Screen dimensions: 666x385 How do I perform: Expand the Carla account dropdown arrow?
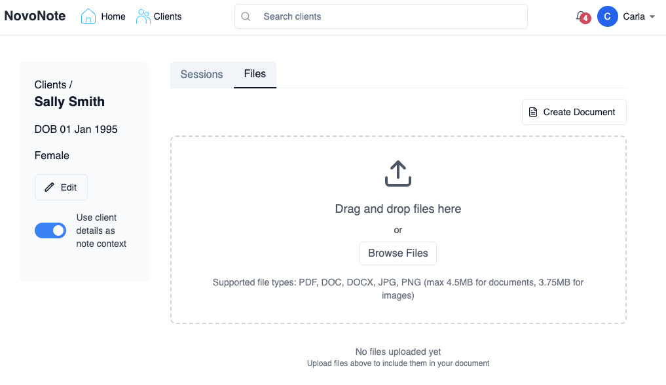pyautogui.click(x=652, y=17)
